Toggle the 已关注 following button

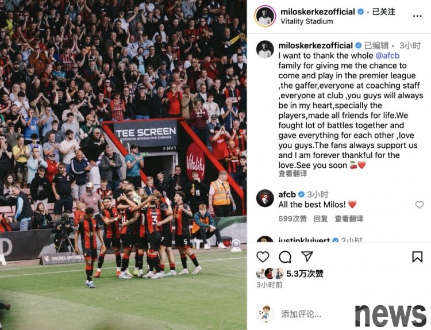[384, 12]
